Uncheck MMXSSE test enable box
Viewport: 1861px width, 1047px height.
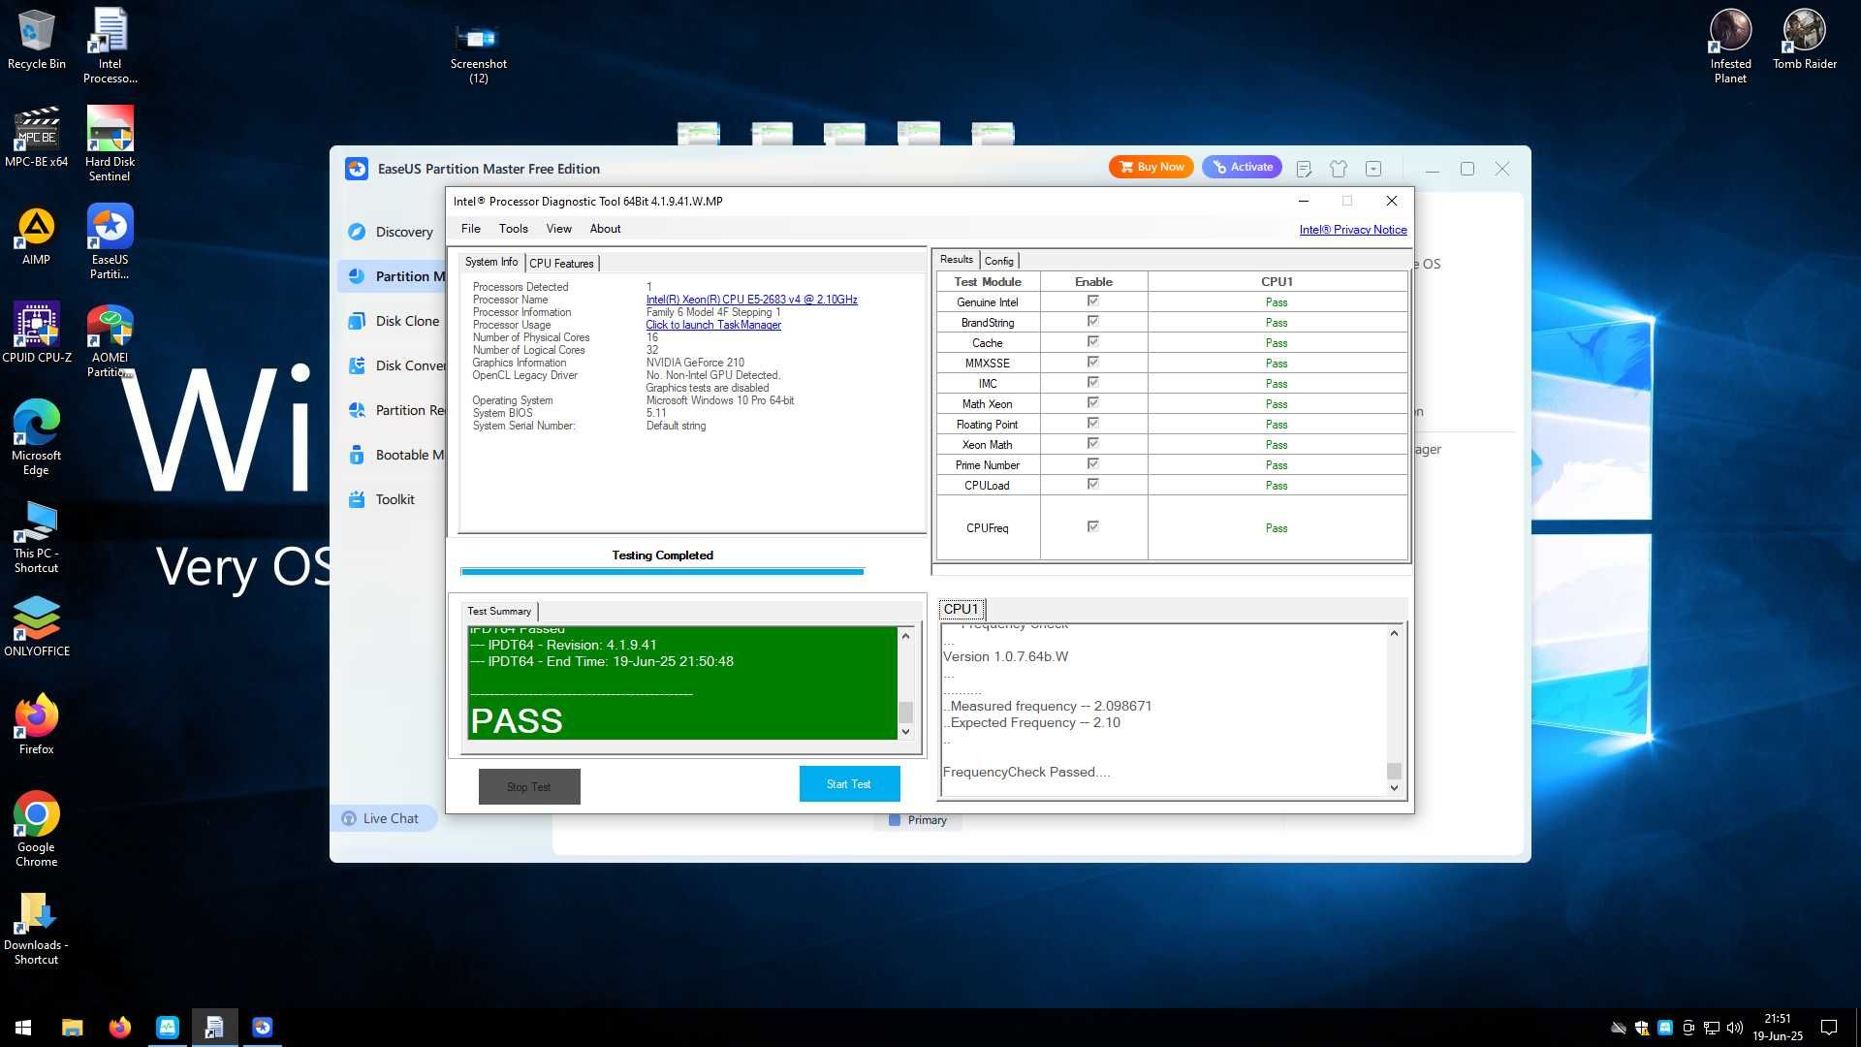(x=1092, y=363)
